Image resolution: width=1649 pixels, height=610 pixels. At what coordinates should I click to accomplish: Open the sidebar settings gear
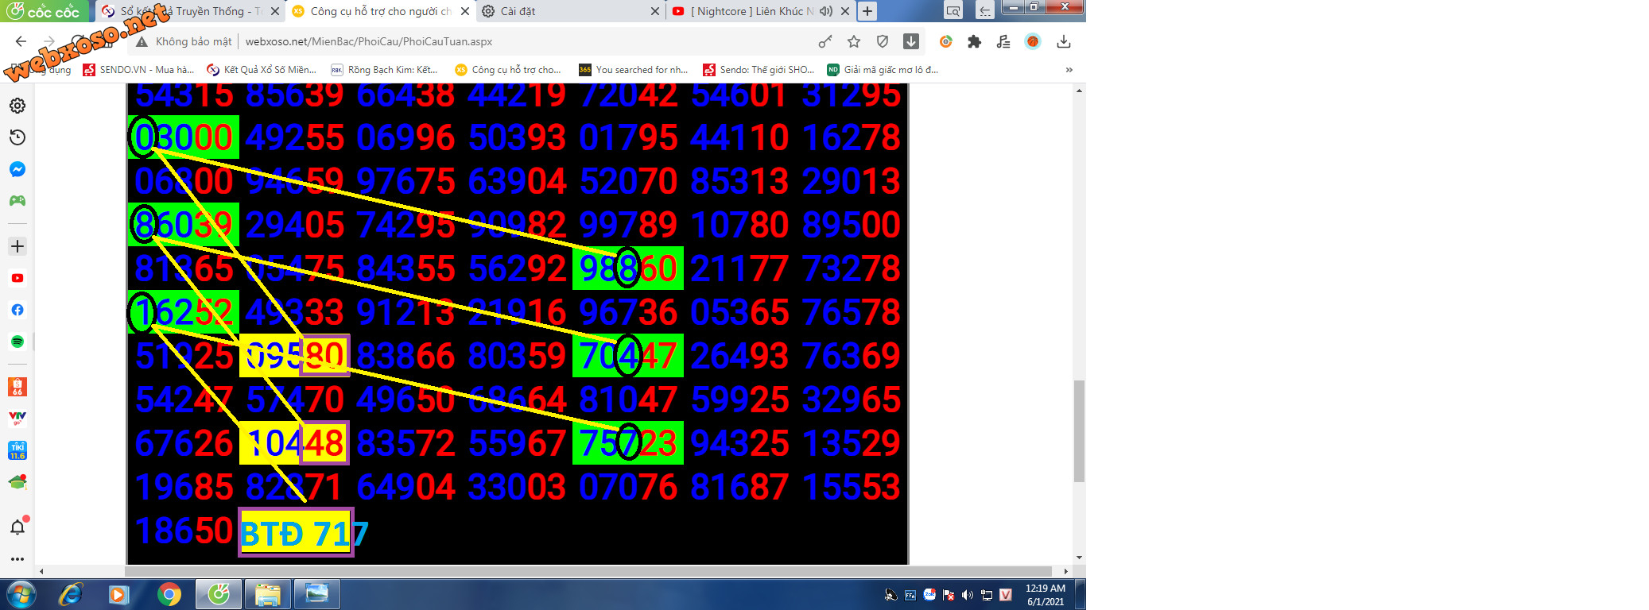(17, 106)
